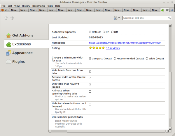Open the 13 reviews link
This screenshot has height=136, width=175.
[113, 48]
